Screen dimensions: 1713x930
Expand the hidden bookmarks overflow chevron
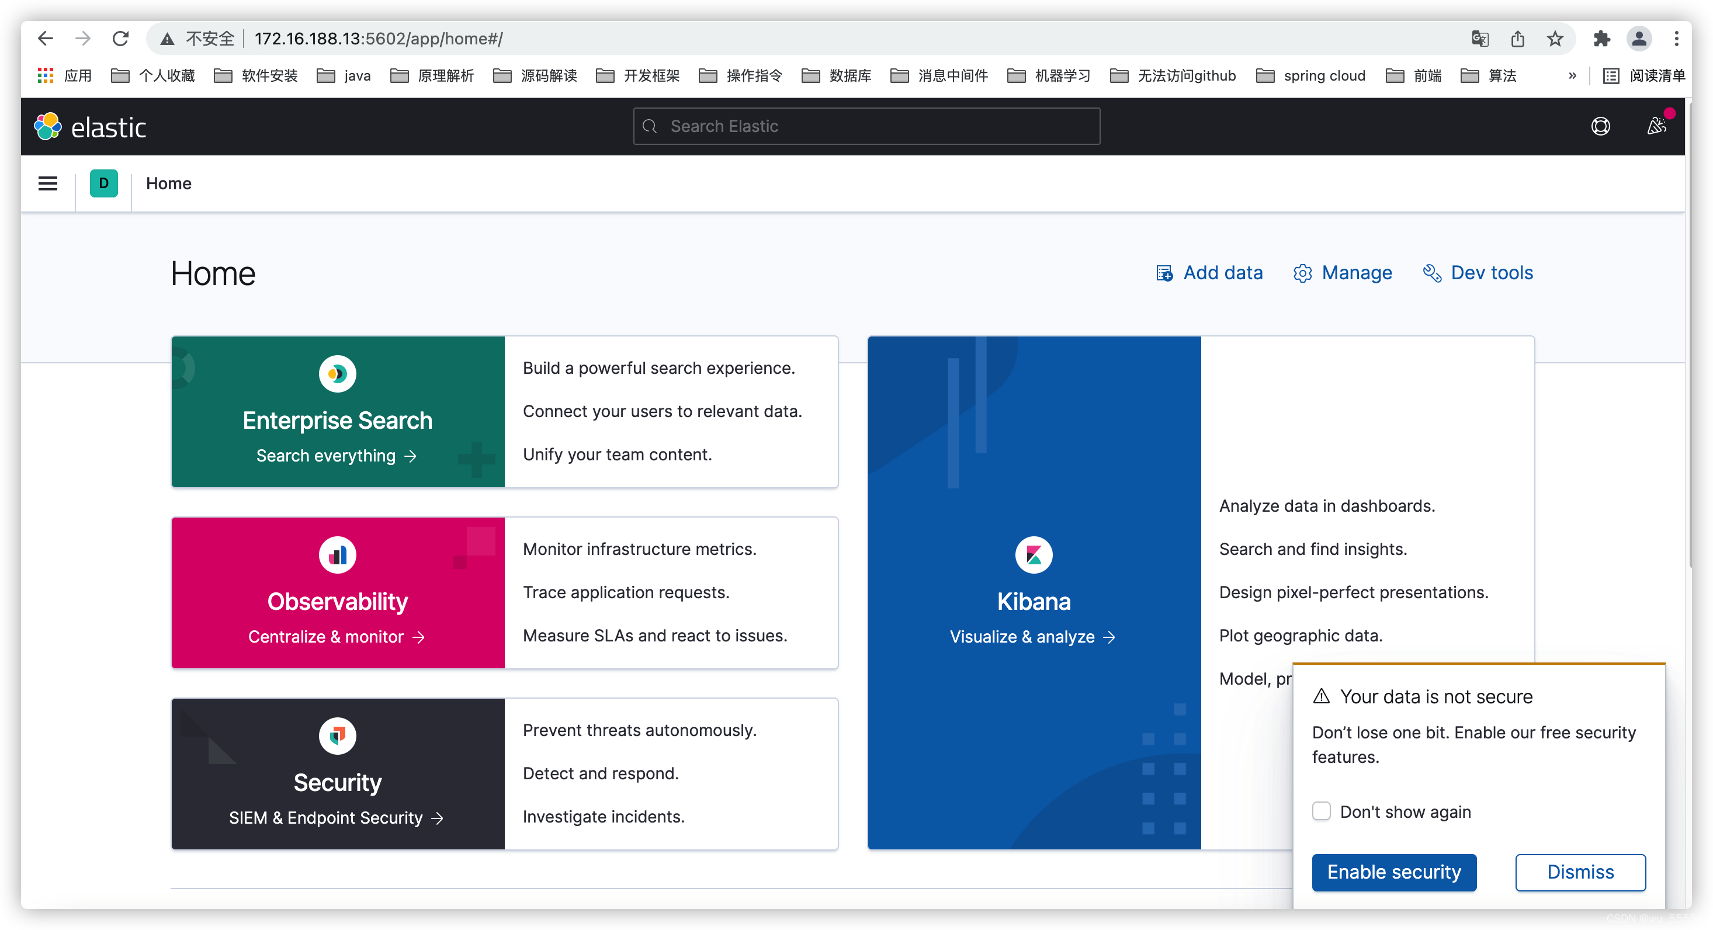[x=1572, y=76]
